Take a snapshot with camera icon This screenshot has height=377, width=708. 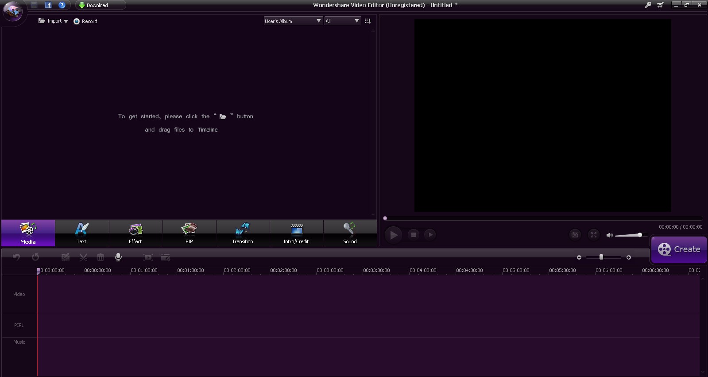(575, 235)
